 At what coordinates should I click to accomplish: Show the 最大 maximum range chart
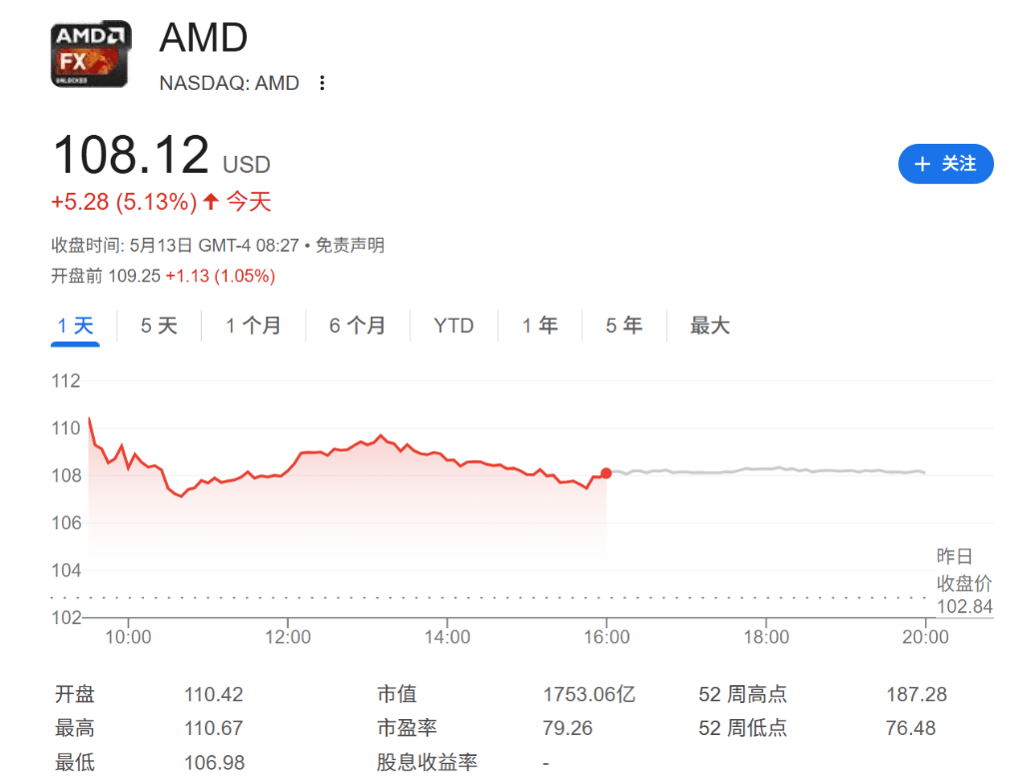(x=709, y=326)
